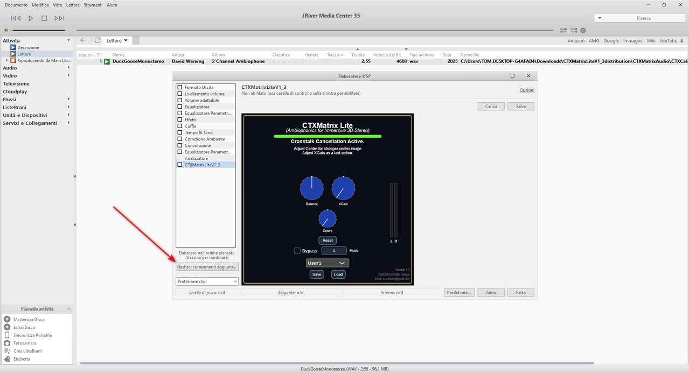
Task: Refresh the view with the circular arrow icon
Action: click(x=98, y=40)
